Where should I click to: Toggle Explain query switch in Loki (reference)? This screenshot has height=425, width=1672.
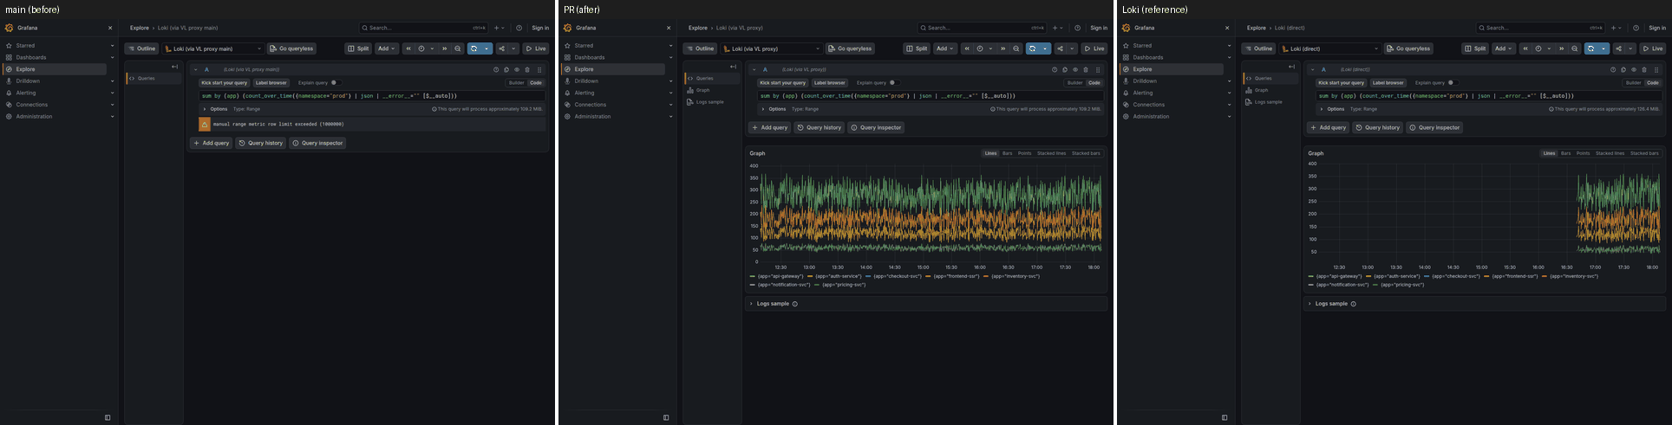coord(1452,83)
